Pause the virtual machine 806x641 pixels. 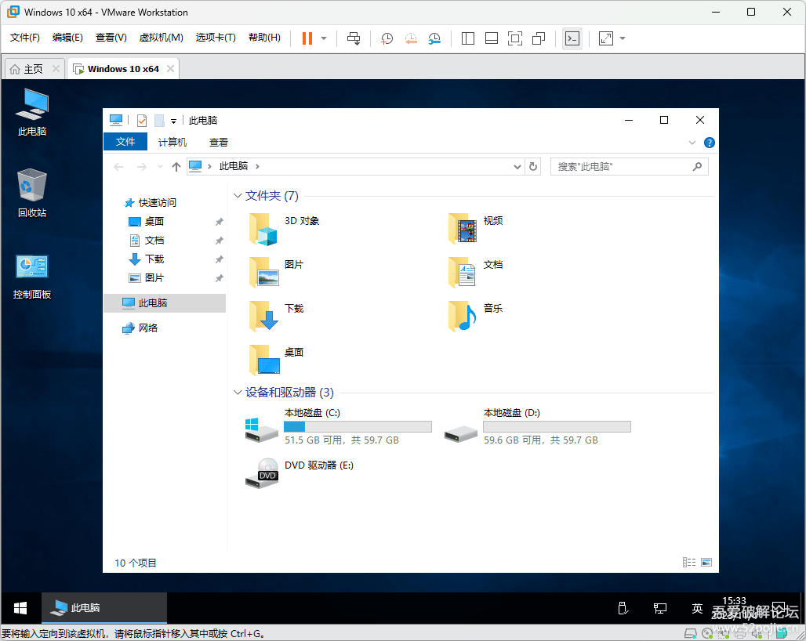tap(308, 38)
